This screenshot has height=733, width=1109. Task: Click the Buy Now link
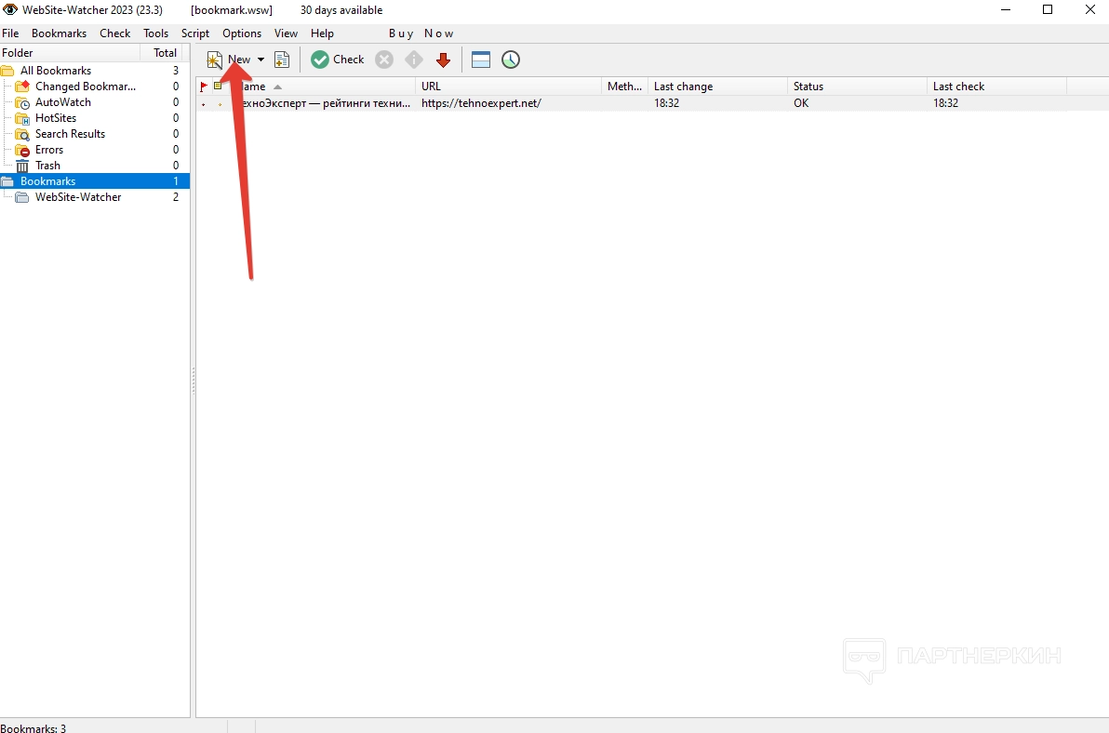pos(421,33)
